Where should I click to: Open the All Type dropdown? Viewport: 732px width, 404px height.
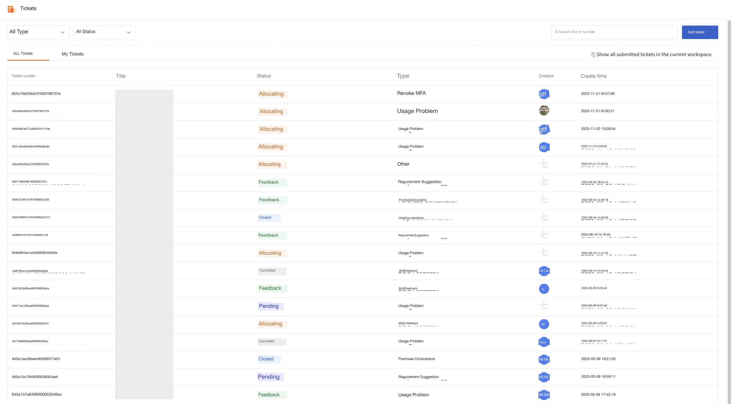point(38,32)
